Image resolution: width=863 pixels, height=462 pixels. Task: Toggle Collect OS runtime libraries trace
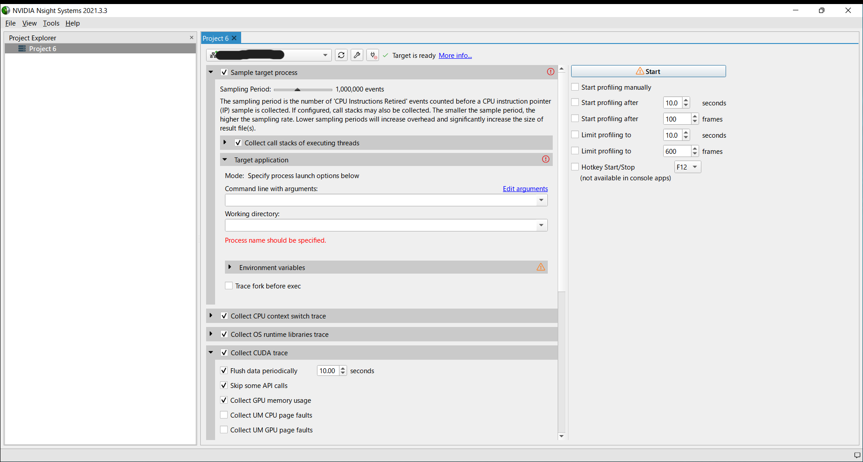coord(225,334)
